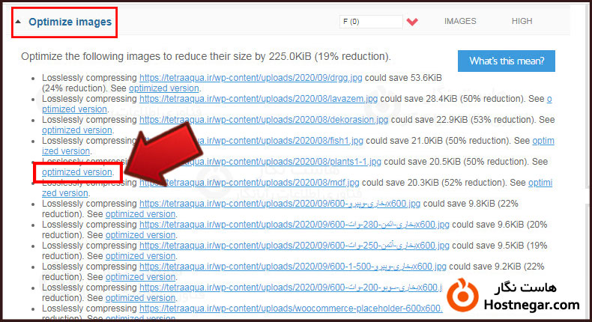Open the dekorasion.jpg image link
The image size is (592, 322).
(x=264, y=120)
